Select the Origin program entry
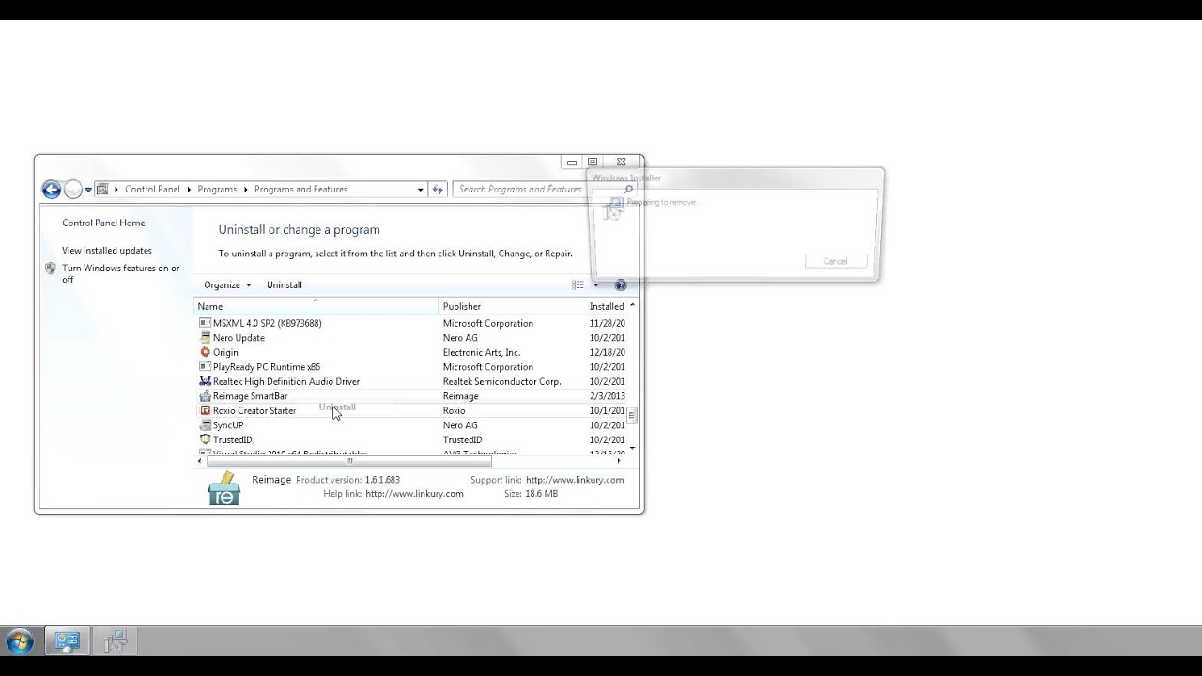1202x676 pixels. (411, 352)
